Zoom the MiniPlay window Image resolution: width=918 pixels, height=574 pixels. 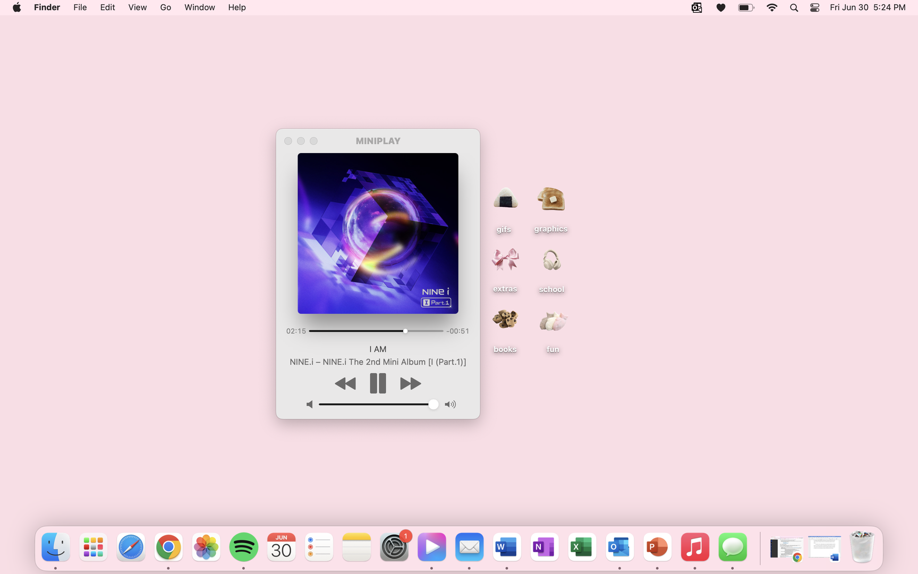click(x=313, y=141)
